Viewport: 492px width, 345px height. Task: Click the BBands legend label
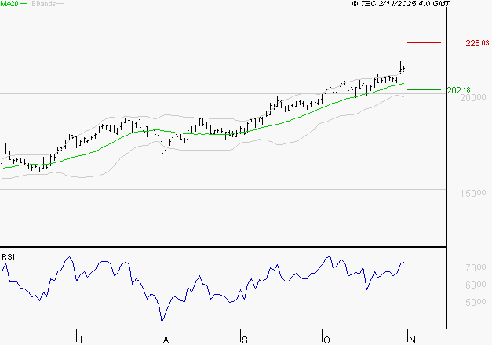click(44, 4)
